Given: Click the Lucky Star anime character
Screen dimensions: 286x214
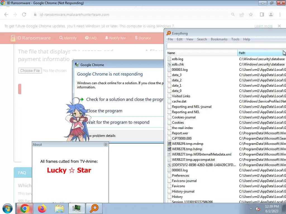Looking at the screenshot, I should coord(78,120).
